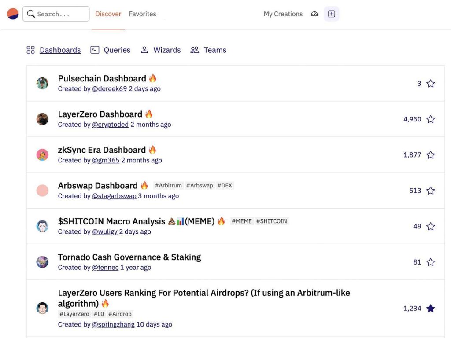Visit the @fennec profile link
Viewport: 451px width, 338px height.
coord(105,267)
